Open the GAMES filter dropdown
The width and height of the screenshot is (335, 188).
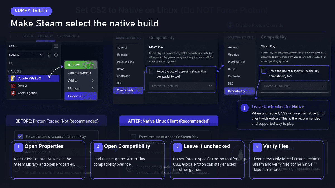pos(26,55)
